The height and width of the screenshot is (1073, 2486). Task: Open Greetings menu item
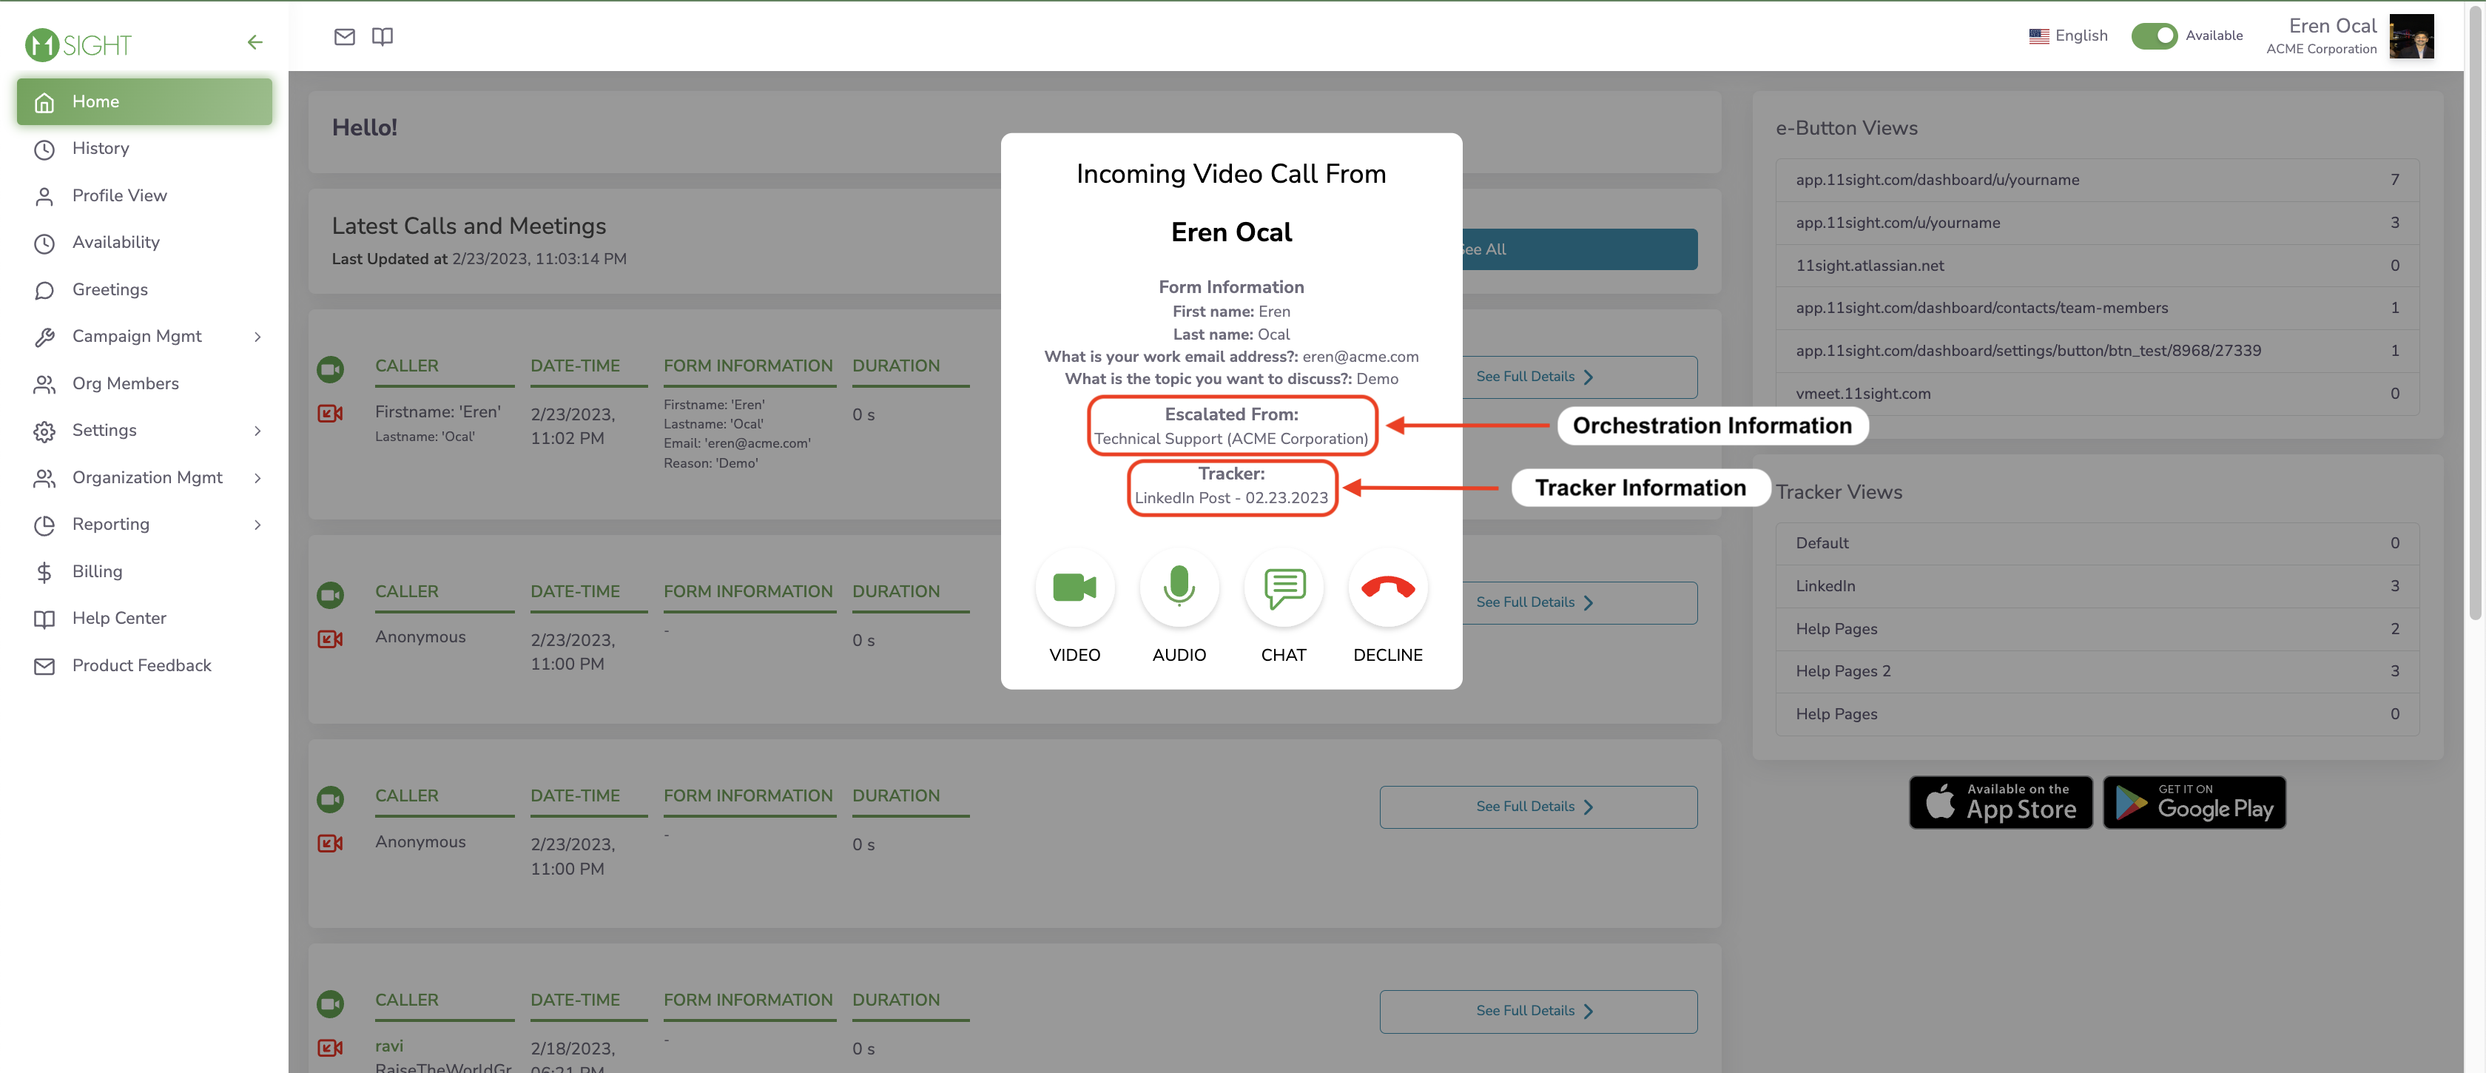[144, 289]
